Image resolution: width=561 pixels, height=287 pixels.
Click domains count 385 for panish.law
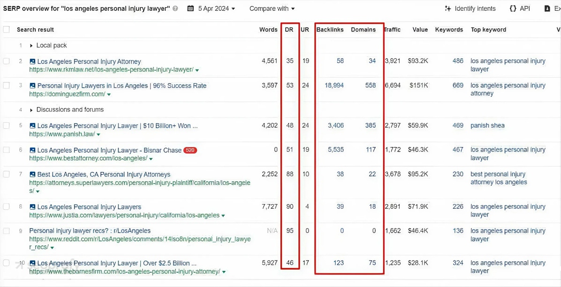click(371, 125)
